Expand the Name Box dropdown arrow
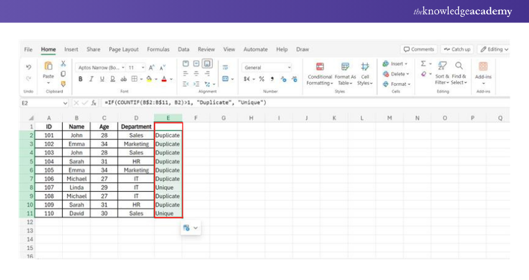This screenshot has height=280, width=529. [65, 103]
